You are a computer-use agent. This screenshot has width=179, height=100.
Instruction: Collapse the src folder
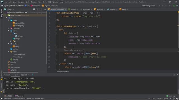point(6,18)
